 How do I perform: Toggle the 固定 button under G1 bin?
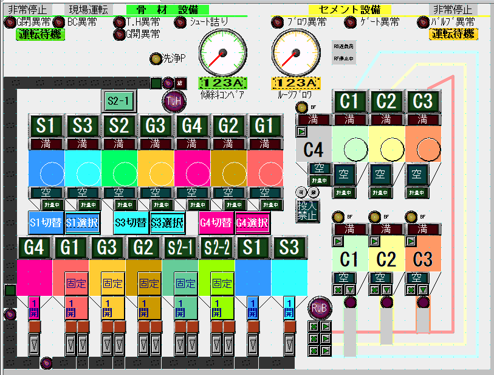tap(76, 284)
